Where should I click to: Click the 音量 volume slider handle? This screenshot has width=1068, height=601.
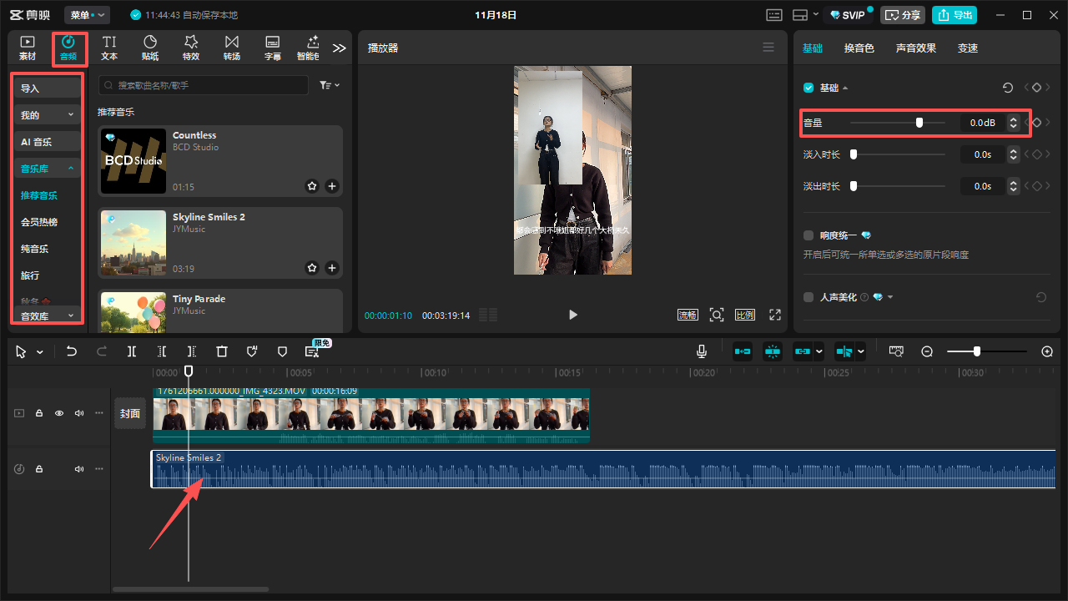[919, 123]
